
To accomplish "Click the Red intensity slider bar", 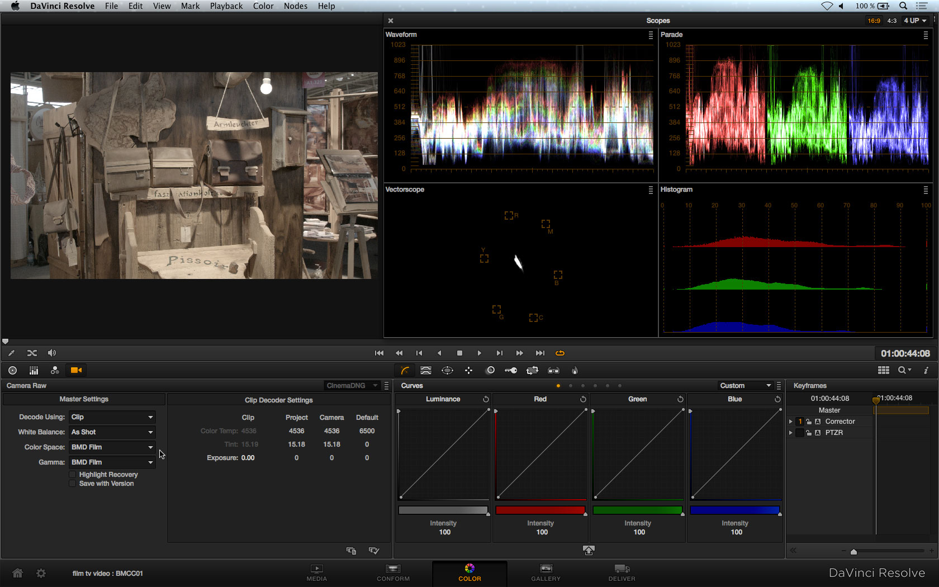I will 540,510.
